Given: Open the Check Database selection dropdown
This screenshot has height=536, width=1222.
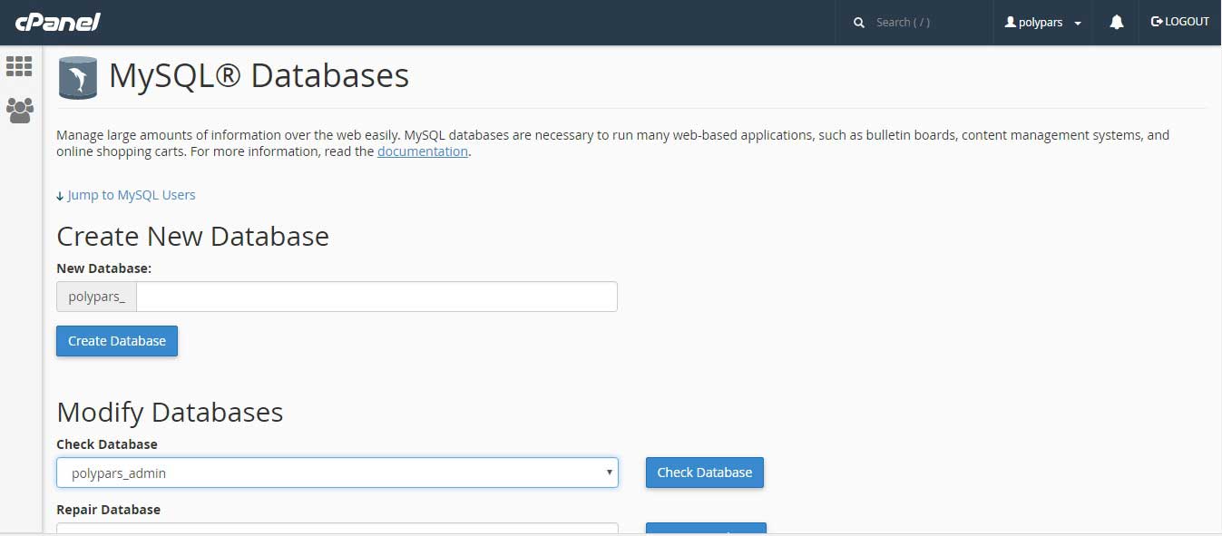Looking at the screenshot, I should pos(337,473).
